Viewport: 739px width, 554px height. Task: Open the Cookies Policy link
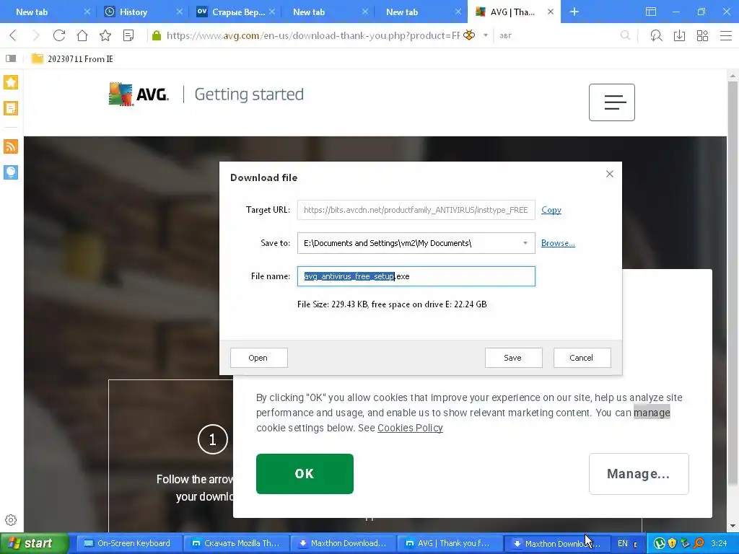click(410, 428)
